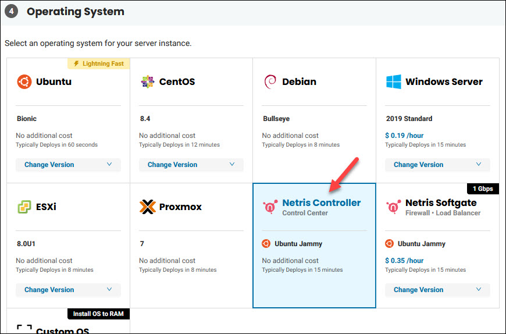506x334 pixels.
Task: Click the CentOS logo icon
Action: [148, 81]
